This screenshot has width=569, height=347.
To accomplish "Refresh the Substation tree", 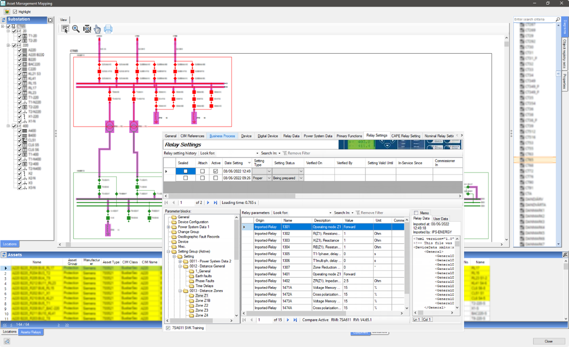I will tap(4, 19).
